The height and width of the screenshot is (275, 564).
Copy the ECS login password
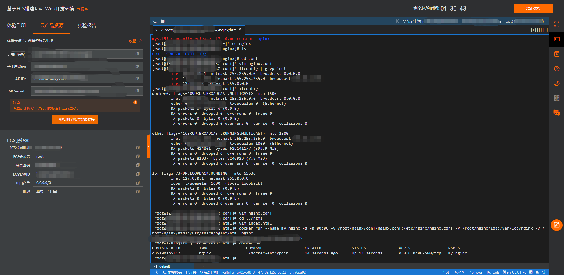pos(138,165)
